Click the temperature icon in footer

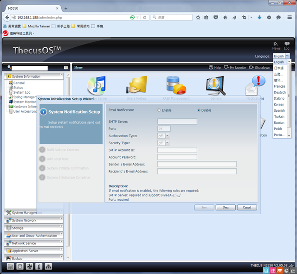point(39,267)
